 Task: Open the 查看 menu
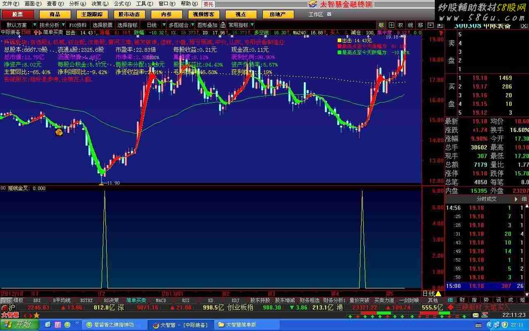(x=55, y=4)
